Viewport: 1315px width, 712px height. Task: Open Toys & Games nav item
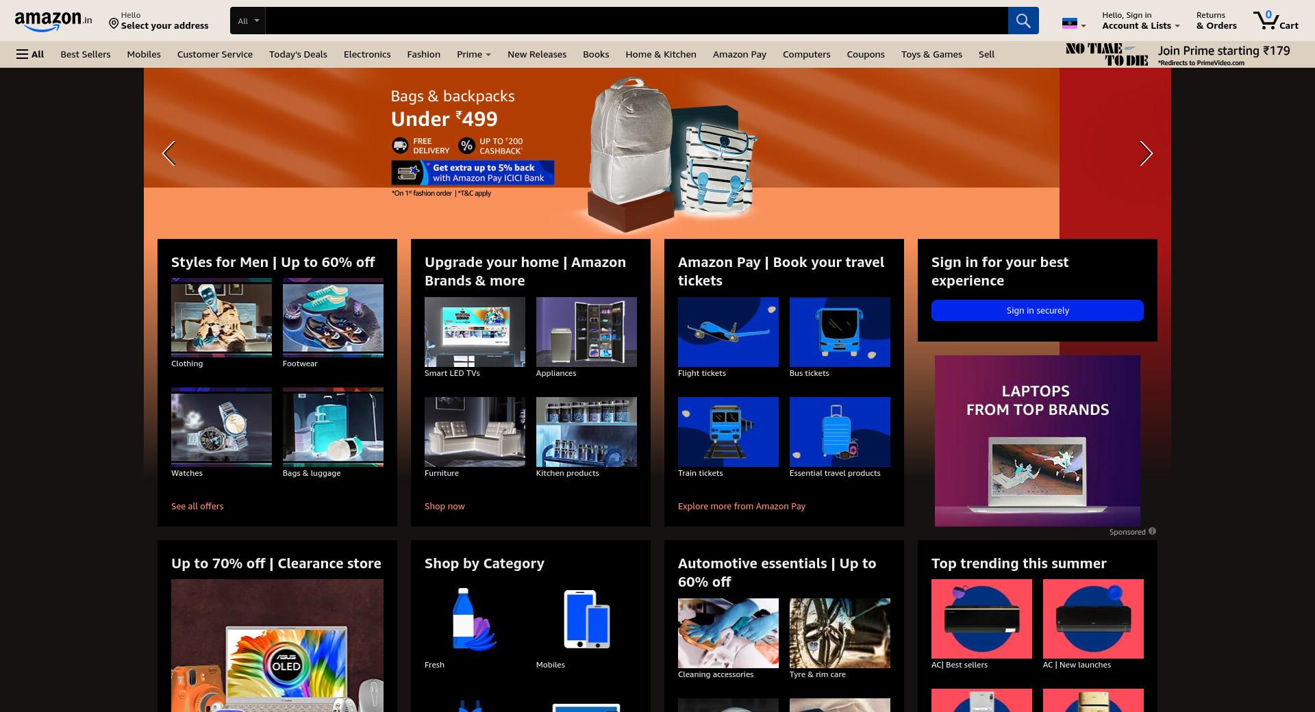[x=931, y=54]
